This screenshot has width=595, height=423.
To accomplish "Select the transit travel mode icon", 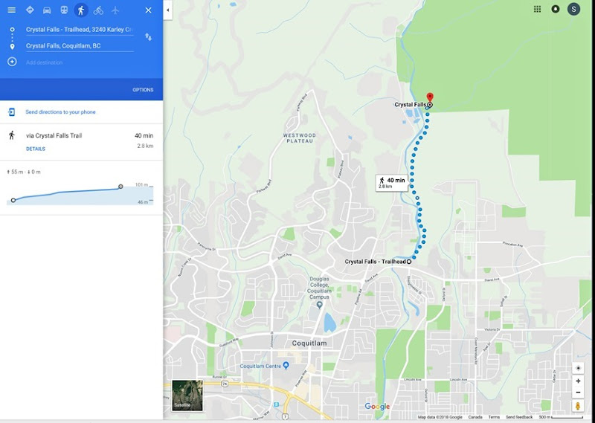I will point(64,10).
